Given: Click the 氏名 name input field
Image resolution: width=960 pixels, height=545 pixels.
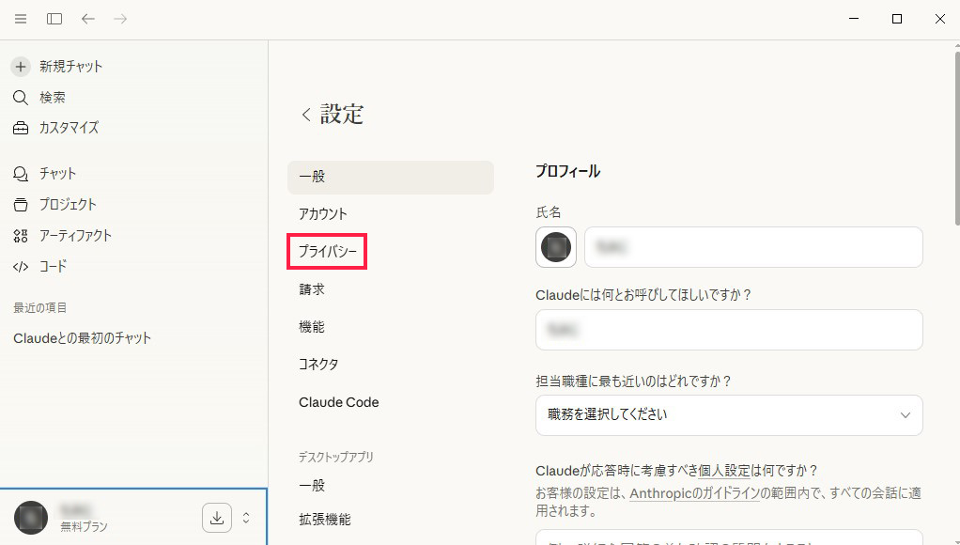Looking at the screenshot, I should click(x=753, y=247).
